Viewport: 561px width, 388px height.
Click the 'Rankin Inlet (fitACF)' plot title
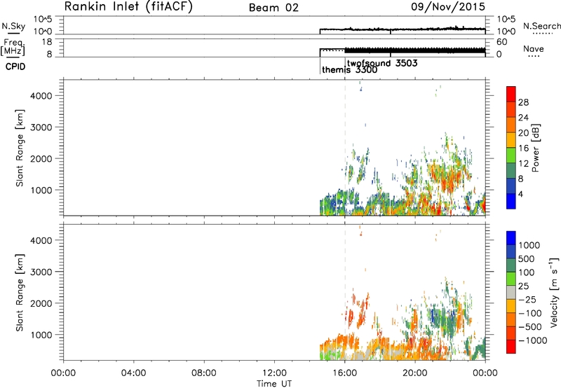[x=128, y=6]
